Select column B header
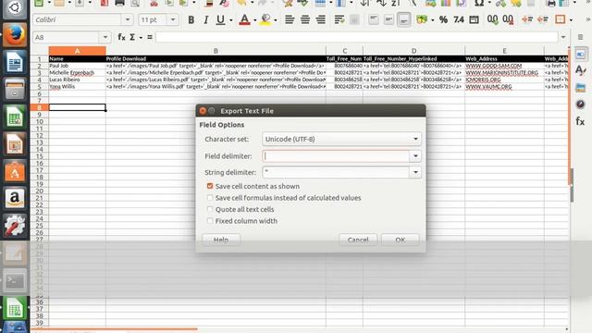This screenshot has width=592, height=333. [216, 51]
